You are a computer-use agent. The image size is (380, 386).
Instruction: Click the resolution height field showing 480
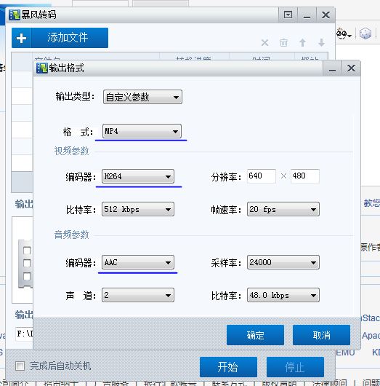[305, 176]
